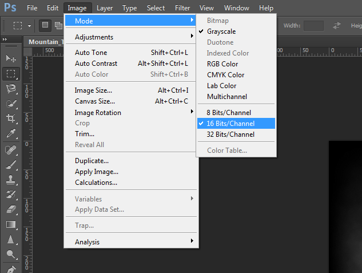Select the Rectangular Marquee tool in toolbox

11,74
